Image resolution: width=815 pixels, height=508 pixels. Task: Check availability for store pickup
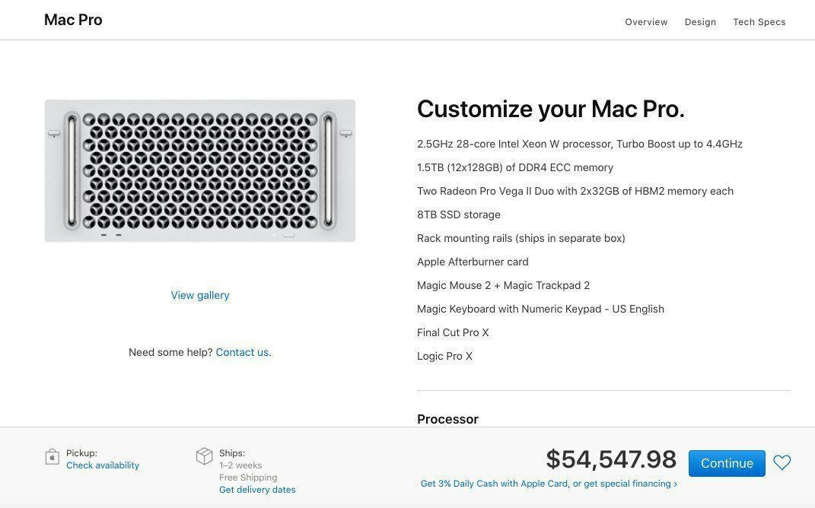point(103,465)
